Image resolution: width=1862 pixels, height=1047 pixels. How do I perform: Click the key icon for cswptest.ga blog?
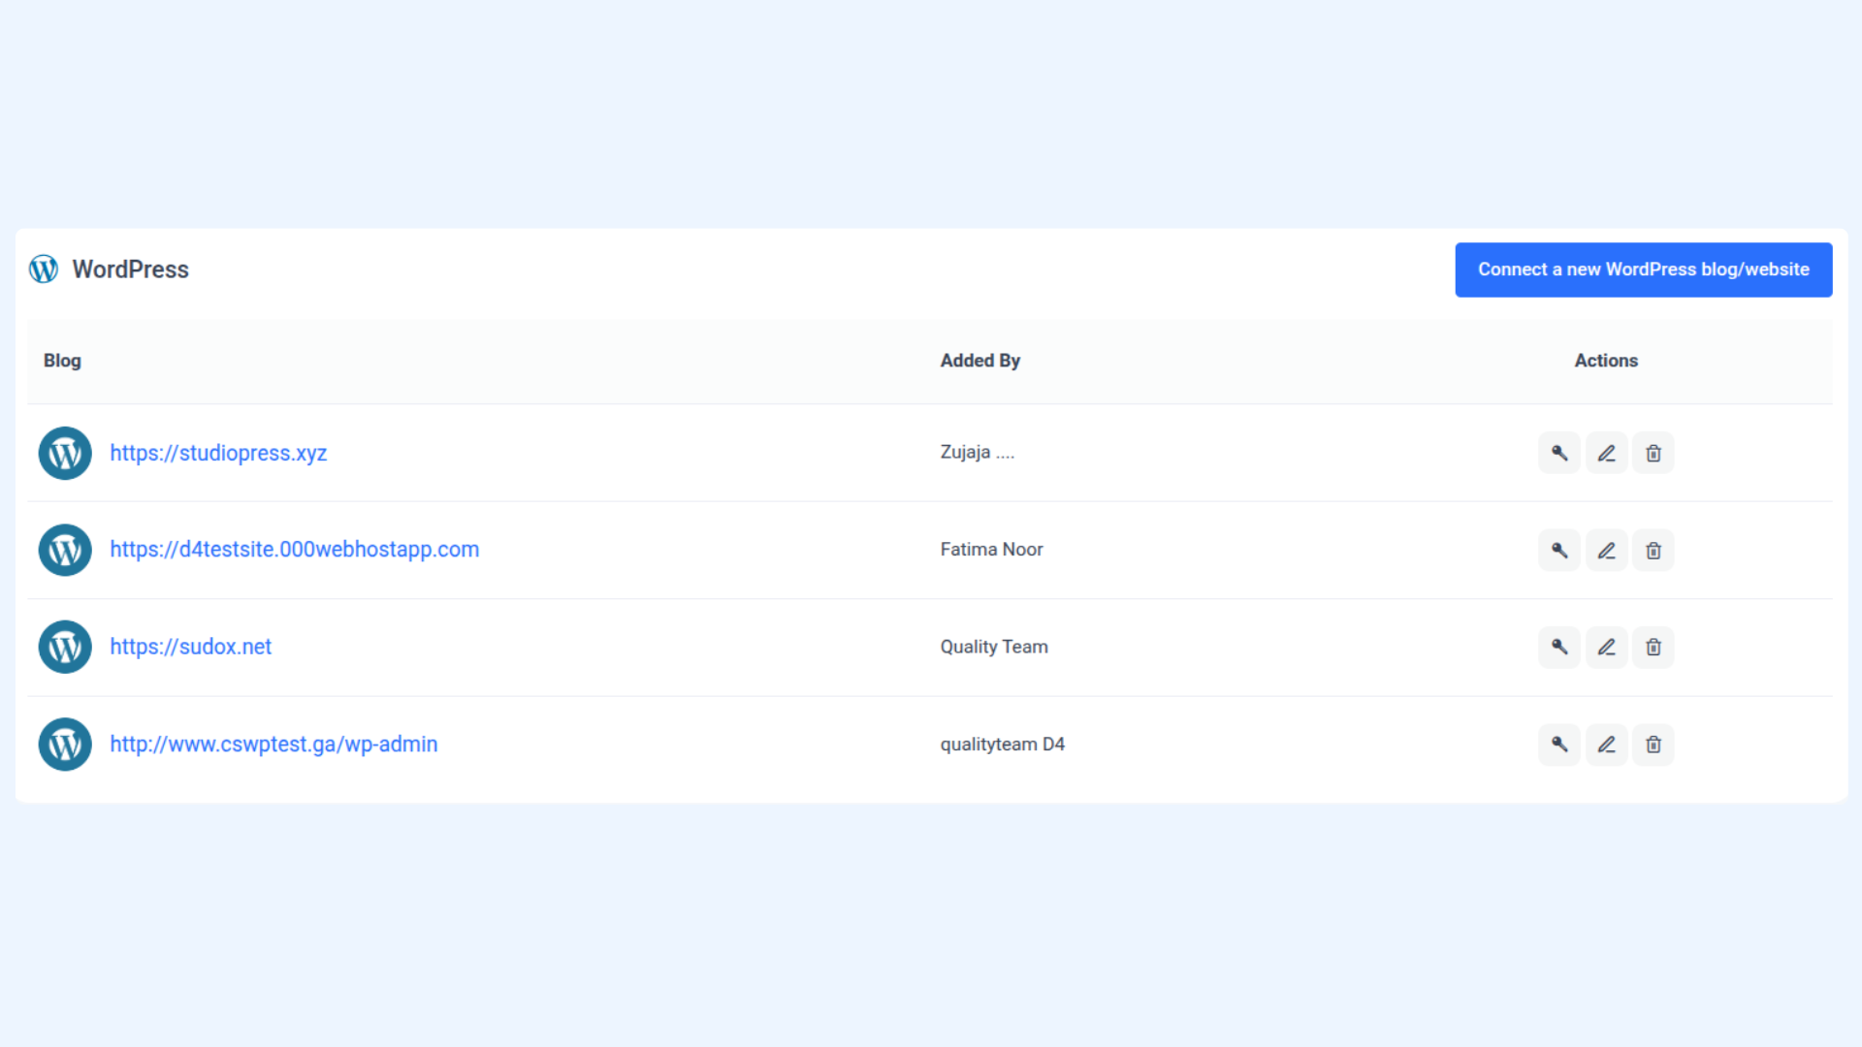[x=1559, y=744]
